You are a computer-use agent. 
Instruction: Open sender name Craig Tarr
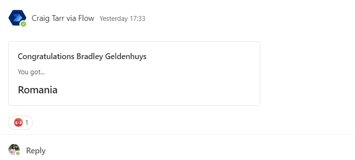coord(48,18)
